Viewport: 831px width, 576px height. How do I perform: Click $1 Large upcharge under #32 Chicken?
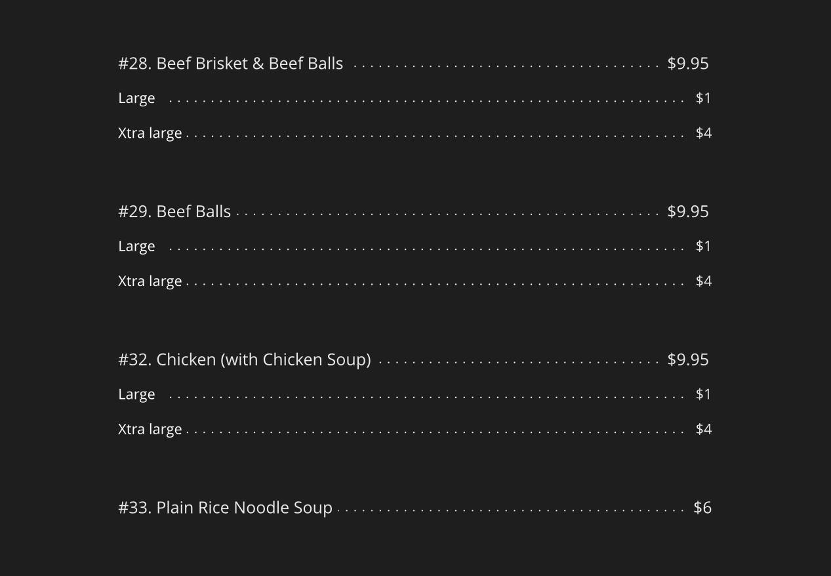coord(703,395)
